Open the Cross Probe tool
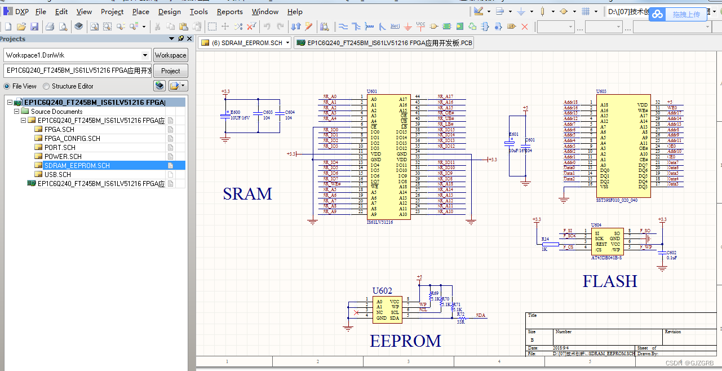 tap(325, 26)
